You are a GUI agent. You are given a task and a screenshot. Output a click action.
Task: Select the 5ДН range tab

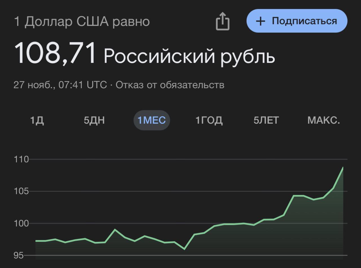(94, 120)
